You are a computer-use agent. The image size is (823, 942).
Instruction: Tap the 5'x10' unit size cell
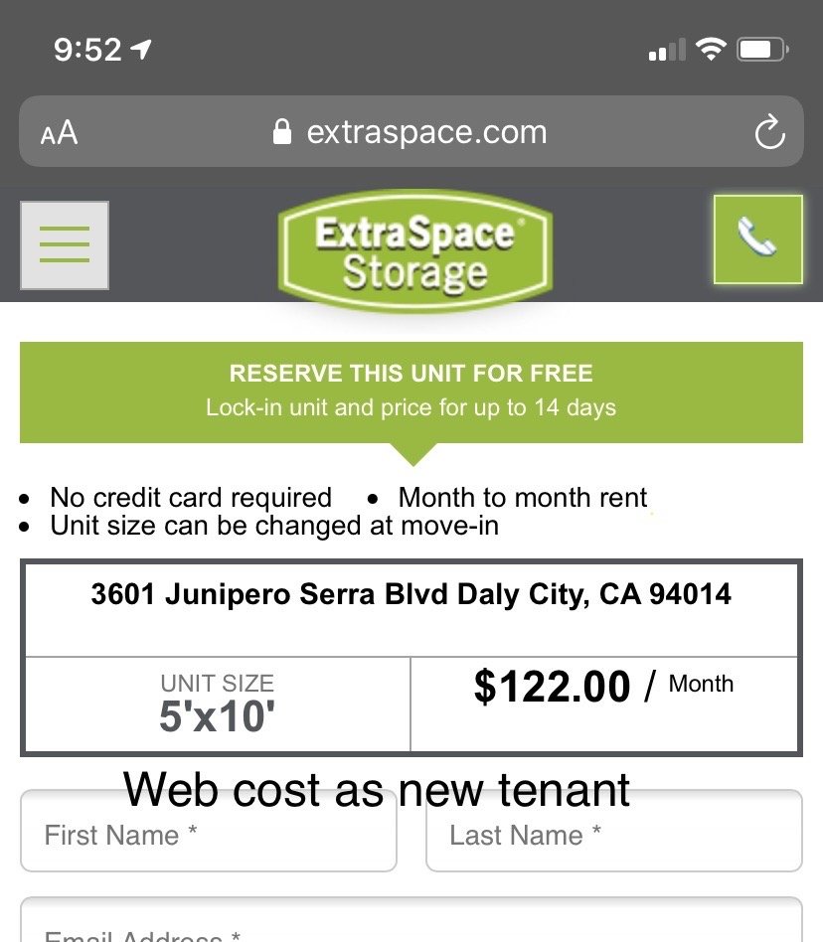click(x=217, y=704)
